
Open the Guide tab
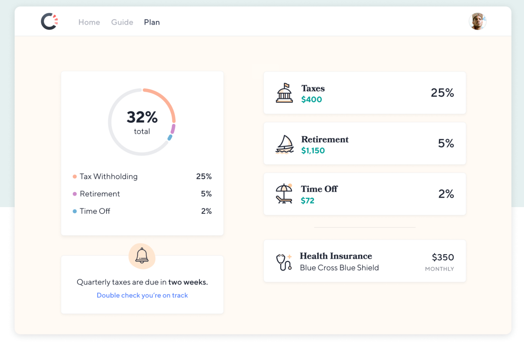tap(122, 22)
